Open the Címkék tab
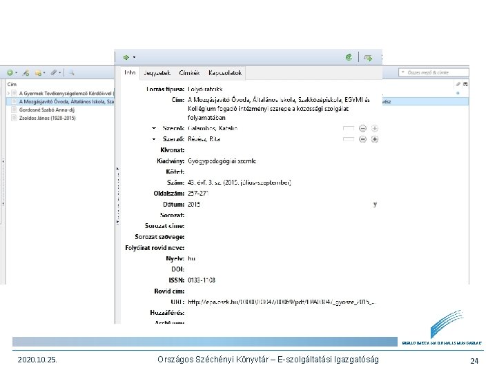497x372 pixels. coord(189,73)
